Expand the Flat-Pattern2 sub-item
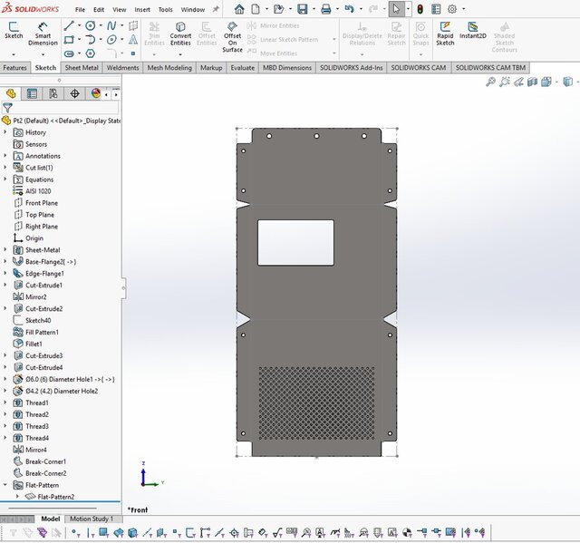The image size is (580, 543). (x=17, y=497)
